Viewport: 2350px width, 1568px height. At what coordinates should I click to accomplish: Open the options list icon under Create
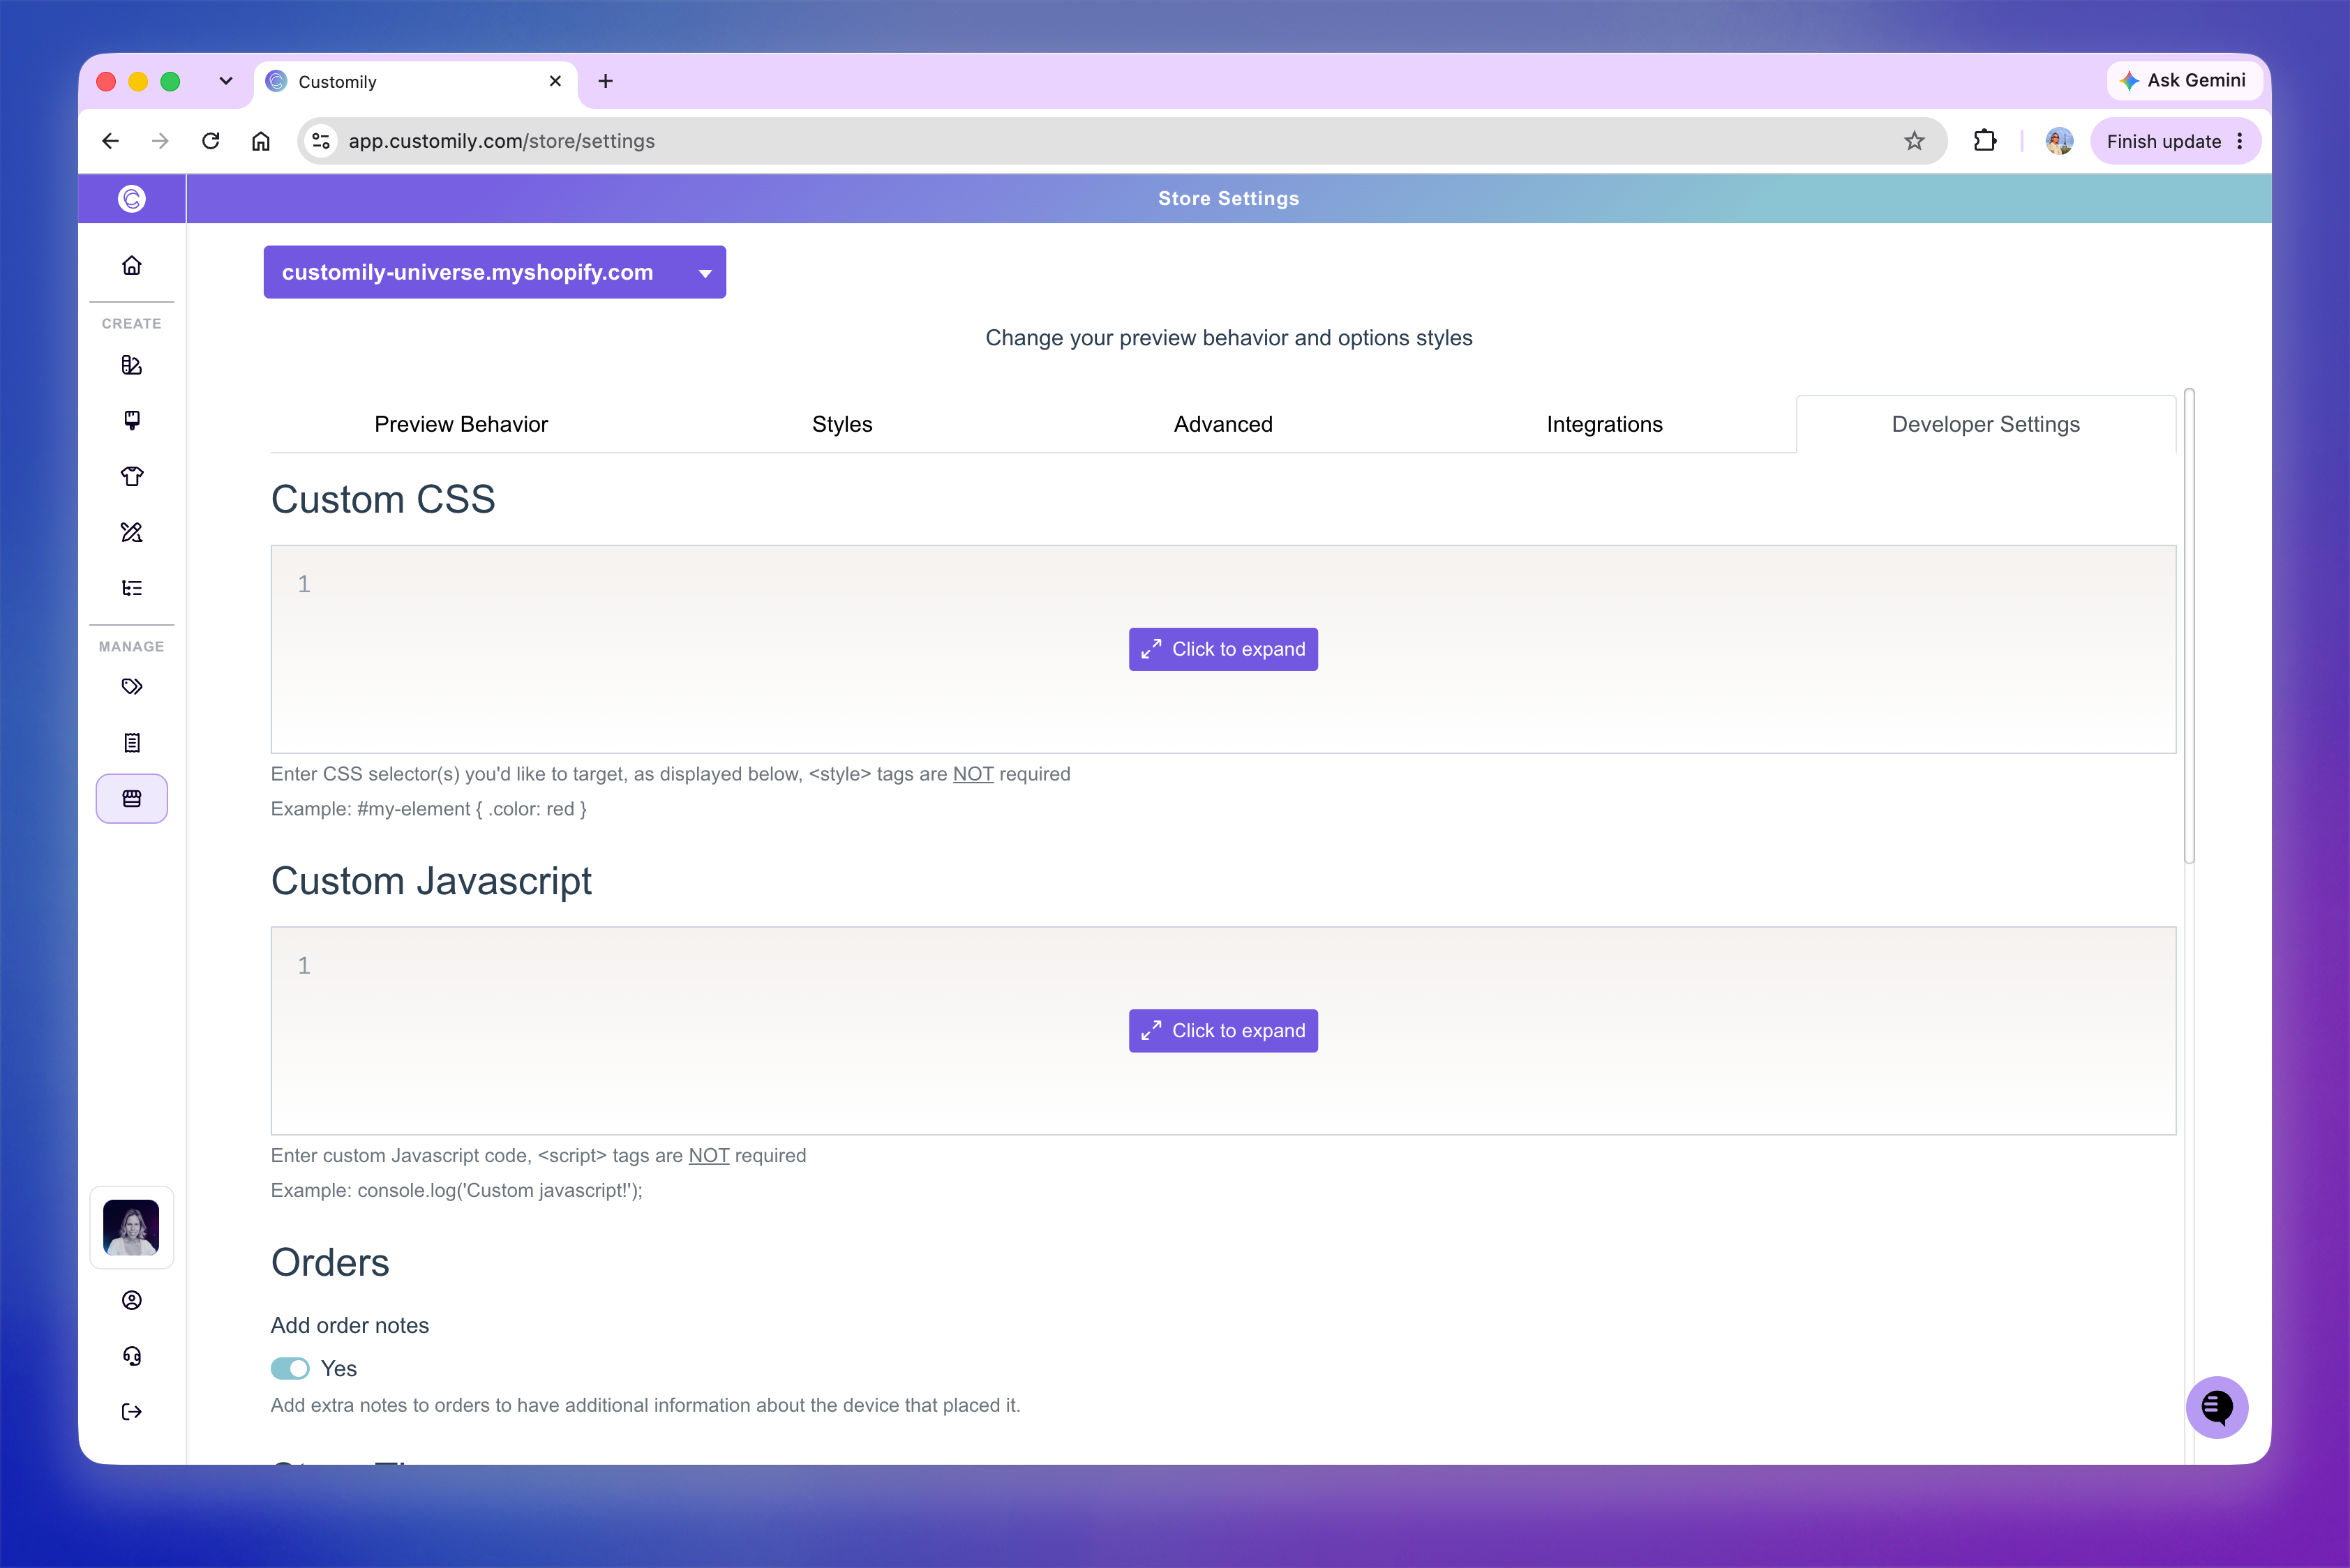pyautogui.click(x=132, y=588)
